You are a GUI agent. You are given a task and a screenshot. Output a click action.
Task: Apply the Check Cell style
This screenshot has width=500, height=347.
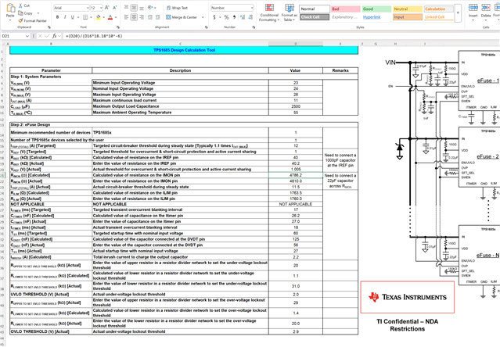(x=315, y=17)
